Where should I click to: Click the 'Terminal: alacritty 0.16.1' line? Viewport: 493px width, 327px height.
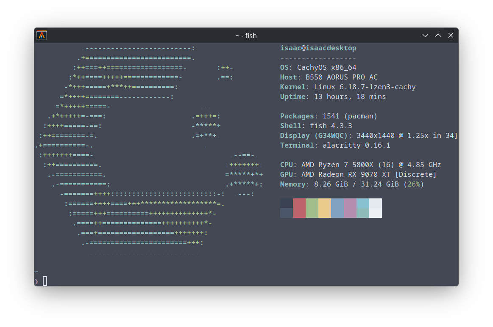(335, 145)
